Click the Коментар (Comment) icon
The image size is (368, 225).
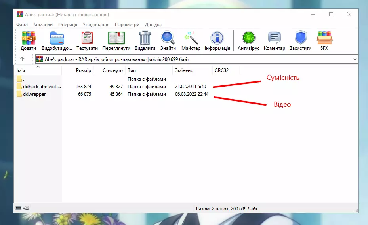[x=275, y=38]
